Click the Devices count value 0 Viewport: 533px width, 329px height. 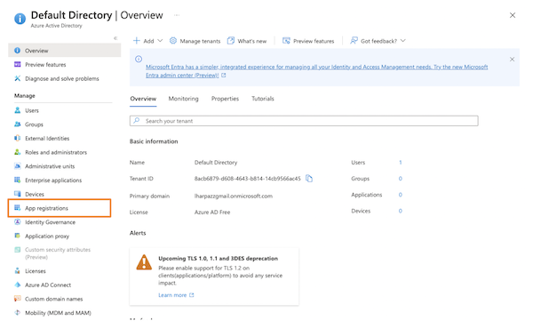tap(401, 211)
